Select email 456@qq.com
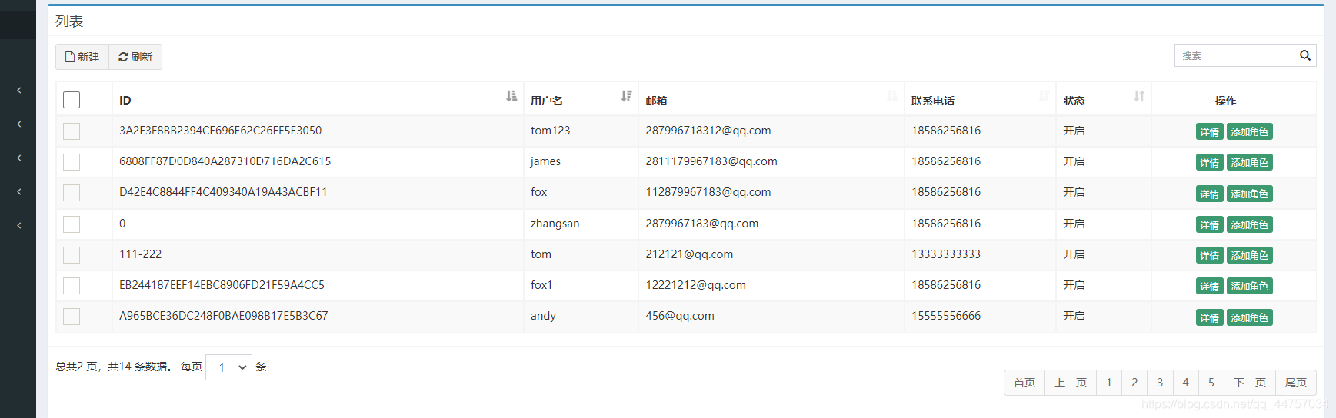1336x418 pixels. tap(680, 316)
